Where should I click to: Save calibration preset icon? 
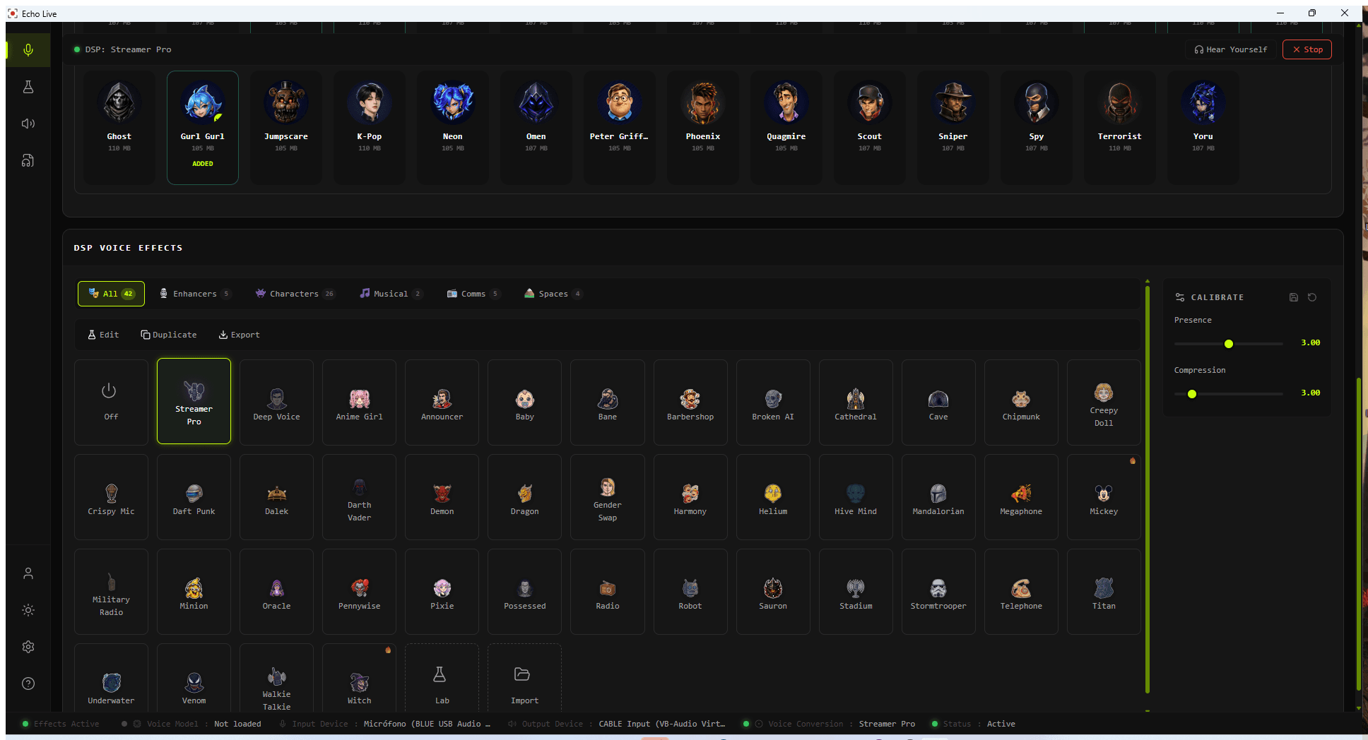[1294, 297]
